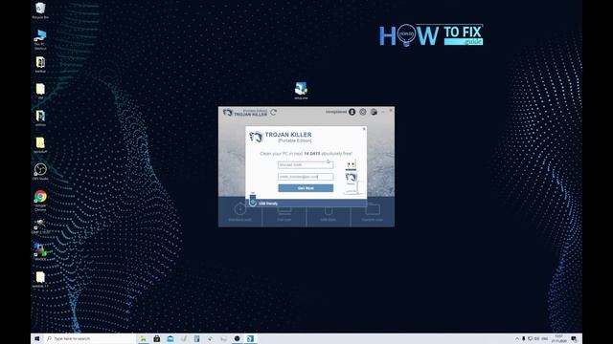Switch to Trojan Killer taskbar icon

pos(250,338)
